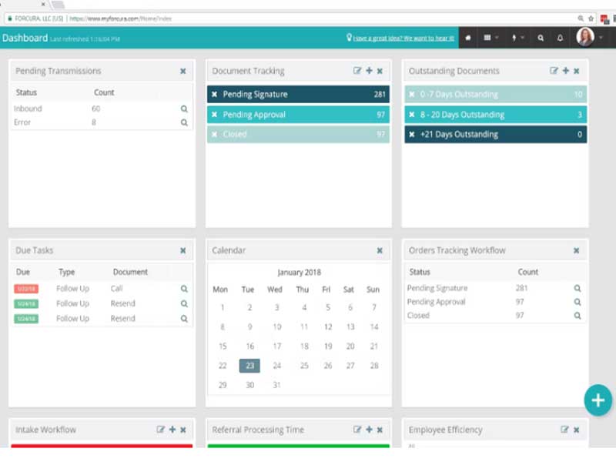
Task: Expand the lightning quick actions dropdown
Action: (517, 38)
